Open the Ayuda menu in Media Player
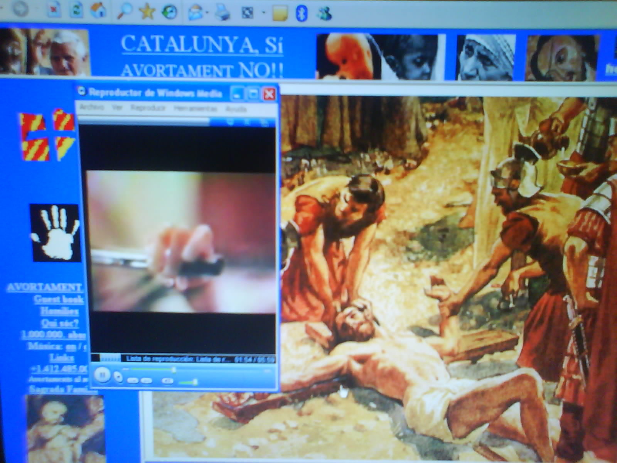 236,109
